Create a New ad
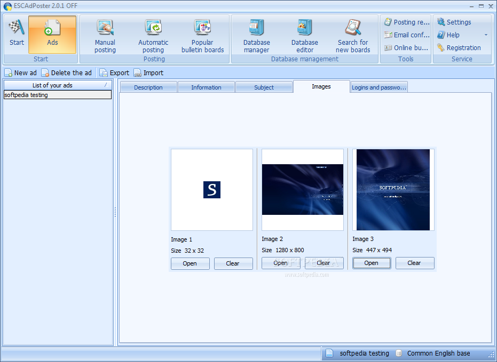497x362 pixels. tap(21, 73)
